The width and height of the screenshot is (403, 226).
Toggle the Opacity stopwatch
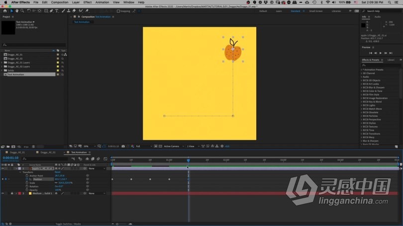[27, 190]
